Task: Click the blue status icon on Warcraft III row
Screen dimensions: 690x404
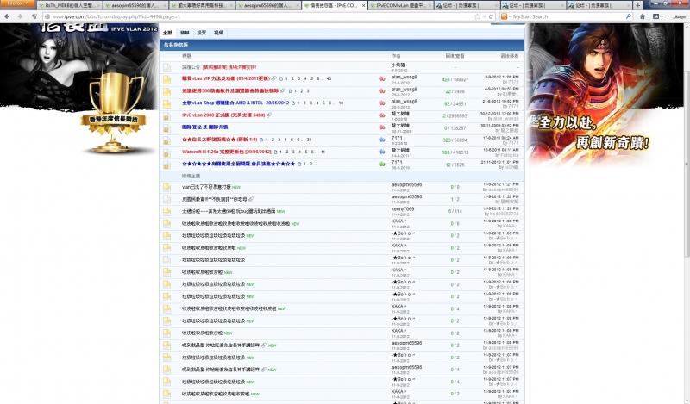Action: pyautogui.click(x=382, y=151)
